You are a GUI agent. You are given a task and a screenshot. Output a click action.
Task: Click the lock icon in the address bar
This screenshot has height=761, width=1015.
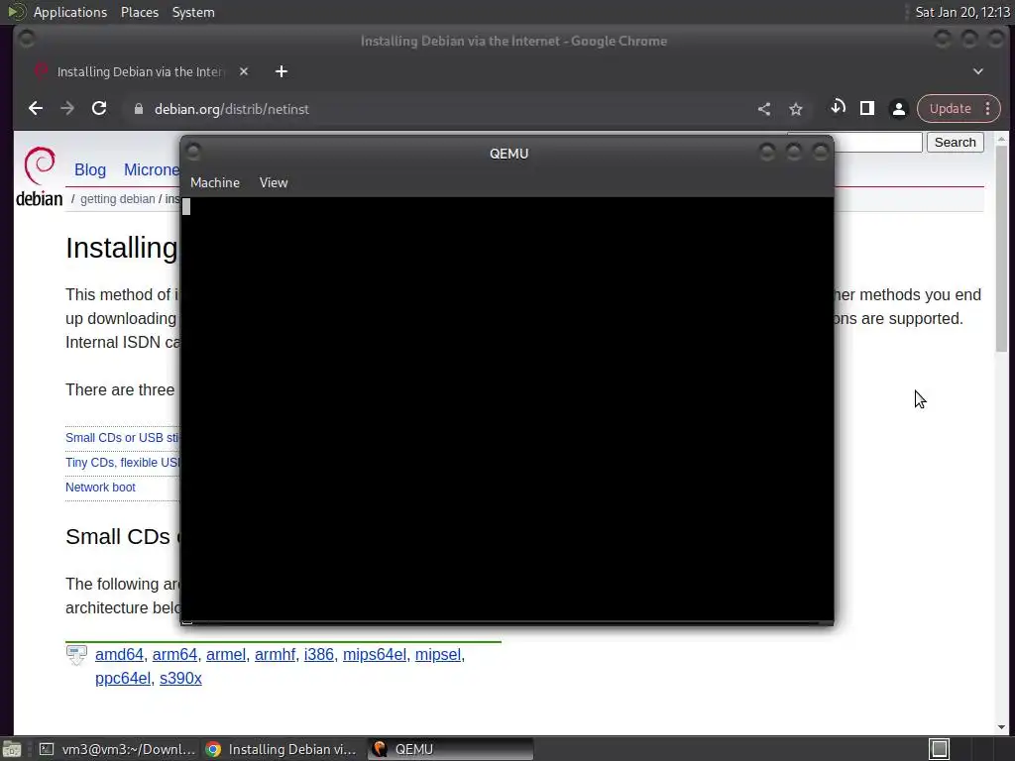(x=138, y=109)
